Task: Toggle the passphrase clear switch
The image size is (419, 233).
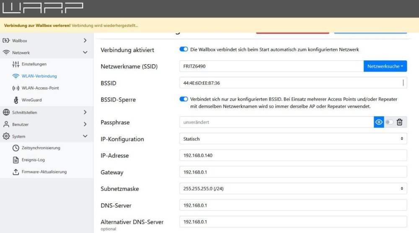Action: point(389,122)
